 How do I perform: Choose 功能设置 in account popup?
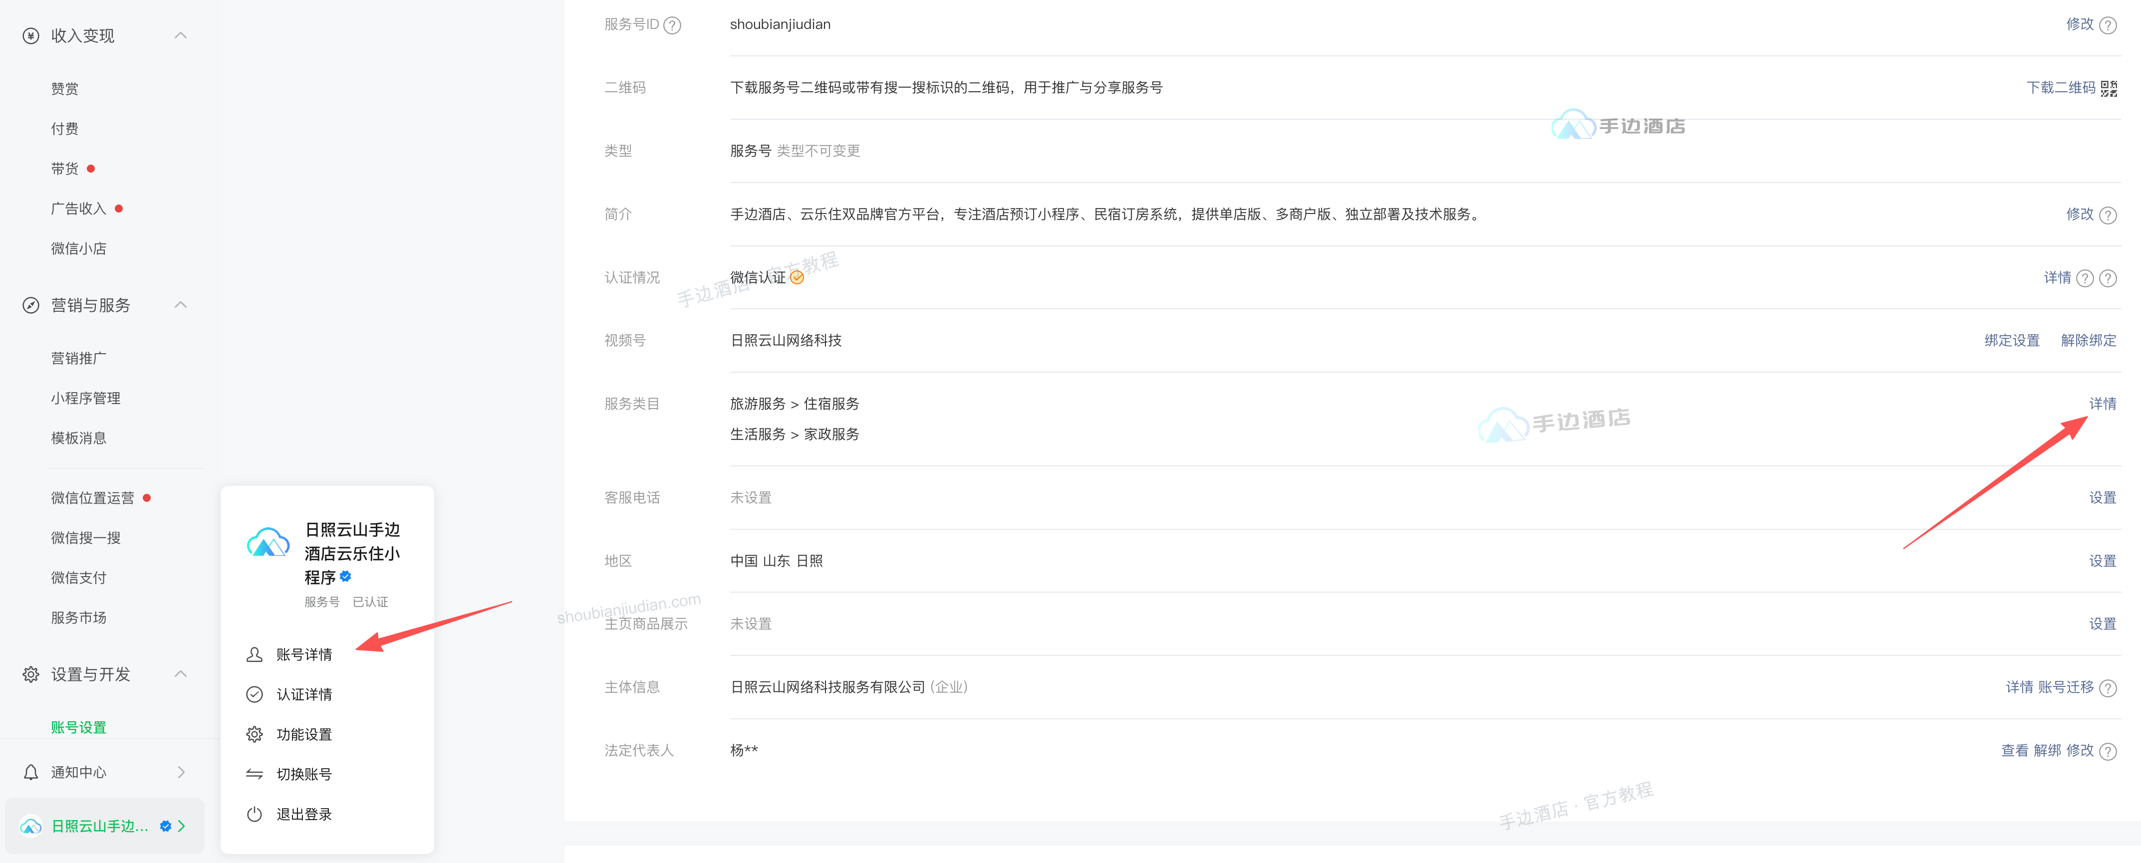coord(304,734)
